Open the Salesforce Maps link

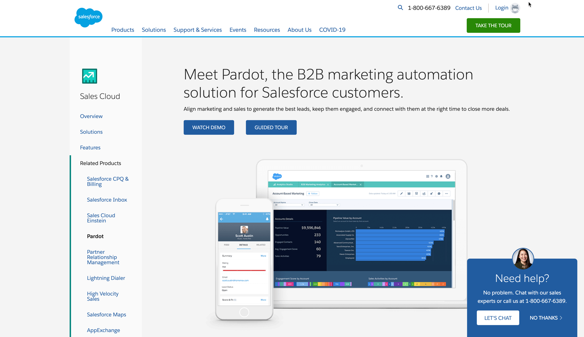(x=106, y=315)
